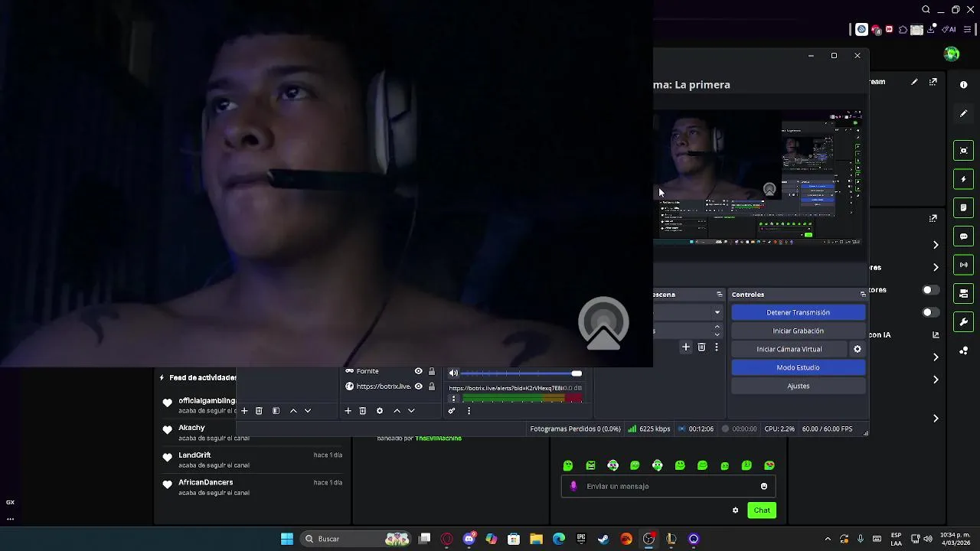Open transition options three-dot menu

717,347
